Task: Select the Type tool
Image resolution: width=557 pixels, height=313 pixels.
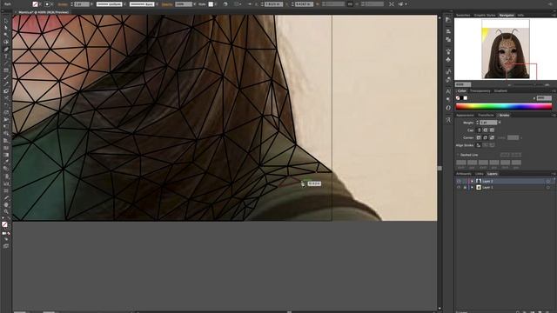Action: tap(6, 57)
